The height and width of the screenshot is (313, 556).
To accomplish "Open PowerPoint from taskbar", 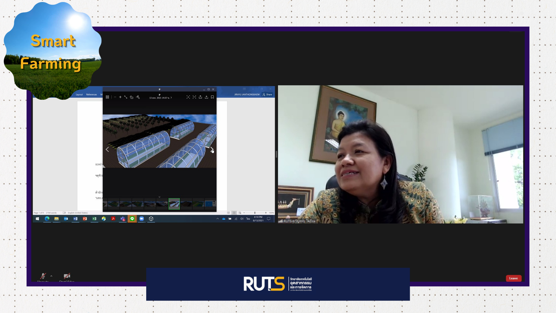I will point(85,219).
